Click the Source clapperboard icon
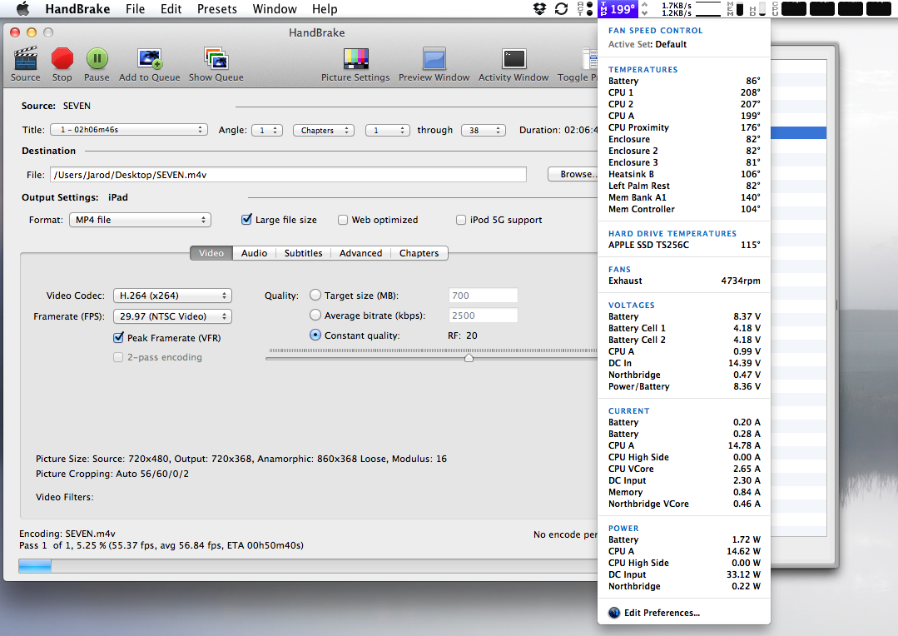The width and height of the screenshot is (898, 636). point(25,58)
